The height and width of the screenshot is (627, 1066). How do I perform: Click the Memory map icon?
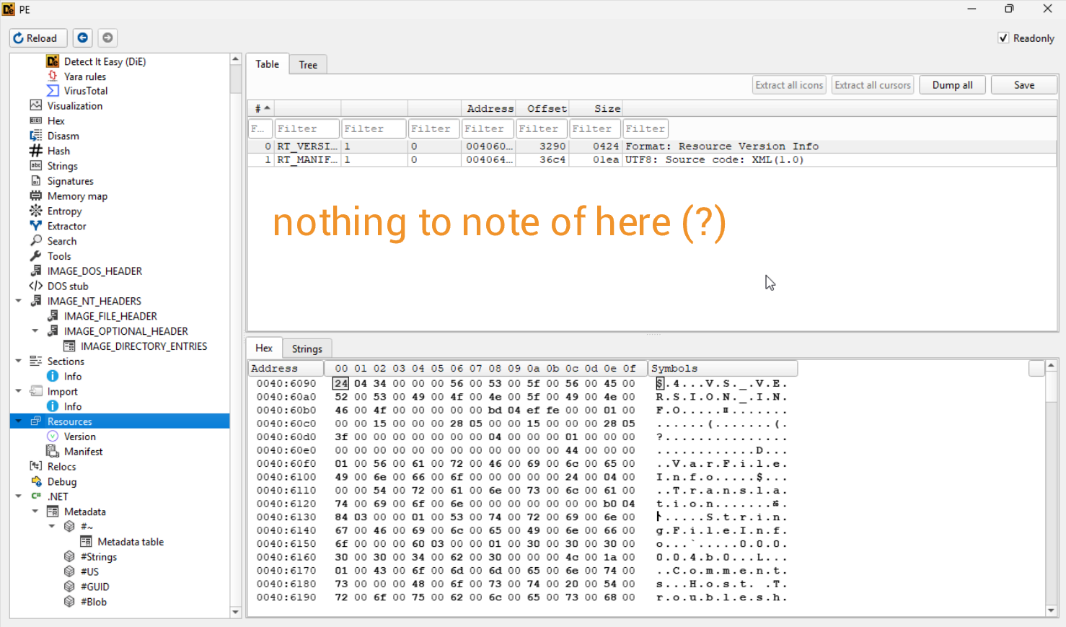[35, 196]
